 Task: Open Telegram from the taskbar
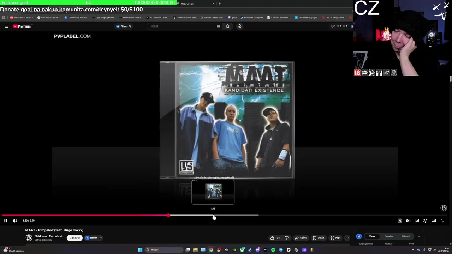281,250
